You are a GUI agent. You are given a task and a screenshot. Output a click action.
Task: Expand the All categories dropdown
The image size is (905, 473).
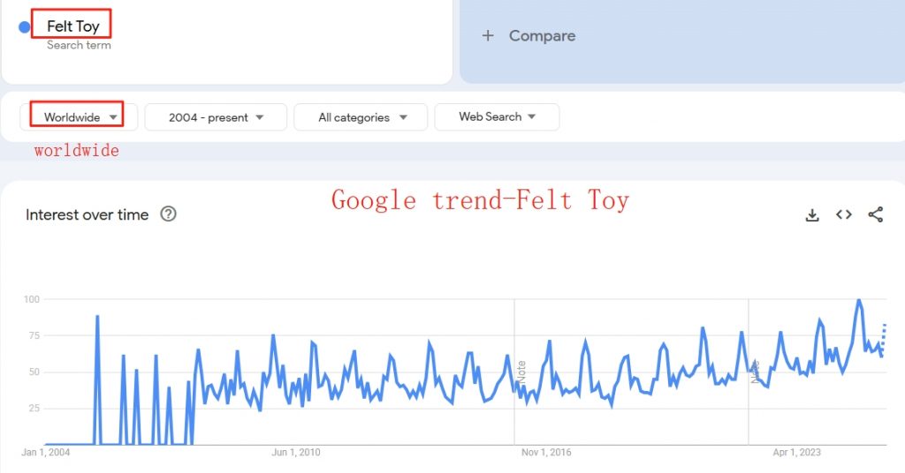point(361,117)
